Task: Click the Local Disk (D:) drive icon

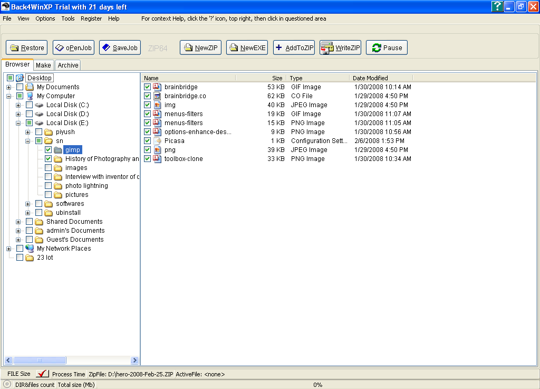Action: (x=39, y=113)
